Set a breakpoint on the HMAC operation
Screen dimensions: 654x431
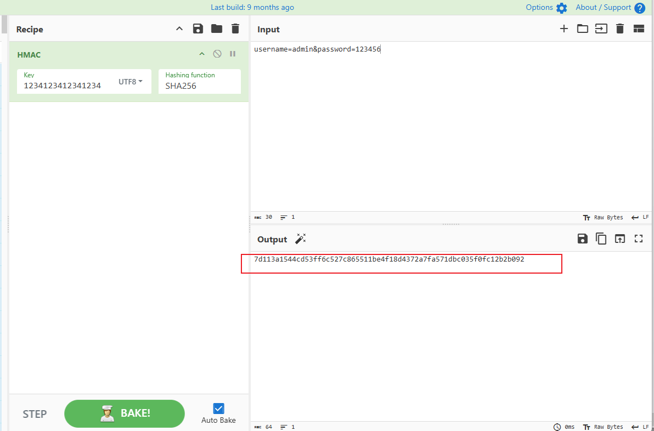233,54
